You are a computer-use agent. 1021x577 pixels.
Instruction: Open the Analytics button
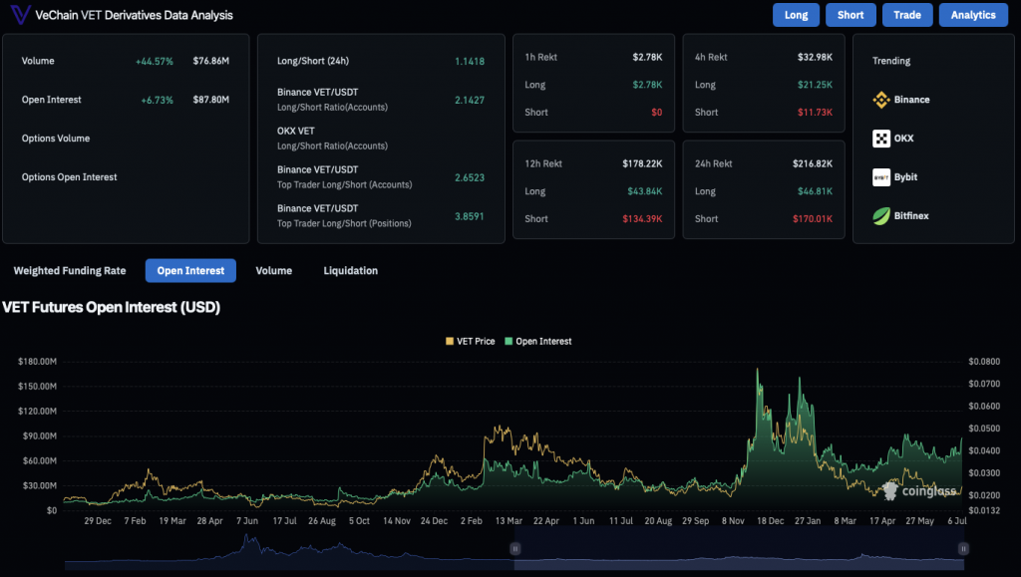(973, 15)
